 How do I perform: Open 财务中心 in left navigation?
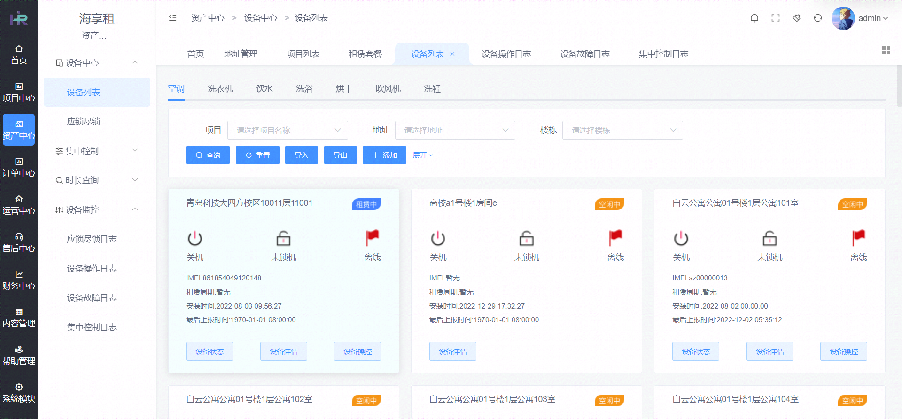pos(19,280)
